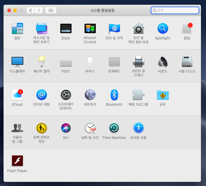This screenshot has height=186, width=206.
Task: Open 키보드 keyboard preferences
Action: (66, 63)
